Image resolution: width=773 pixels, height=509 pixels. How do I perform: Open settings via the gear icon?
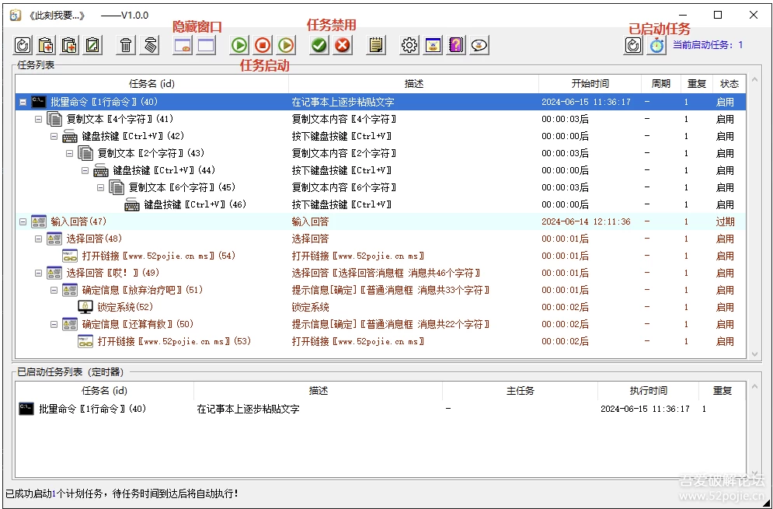pyautogui.click(x=409, y=46)
